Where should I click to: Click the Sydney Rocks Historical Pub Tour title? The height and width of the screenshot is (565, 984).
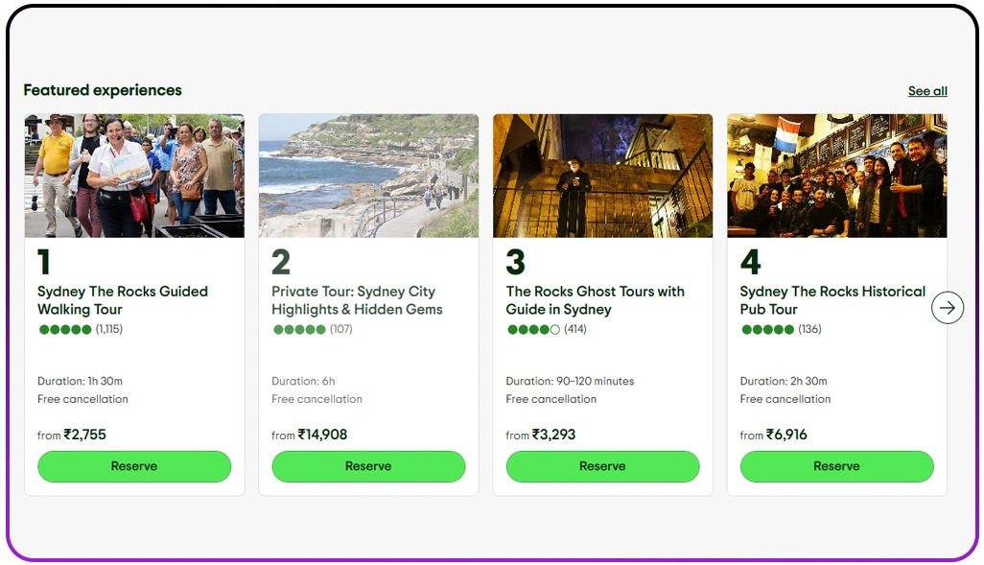(x=832, y=300)
